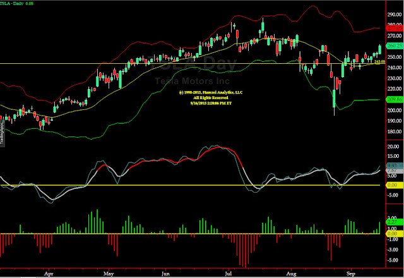Select the 270.00 price axis label

click(x=395, y=35)
